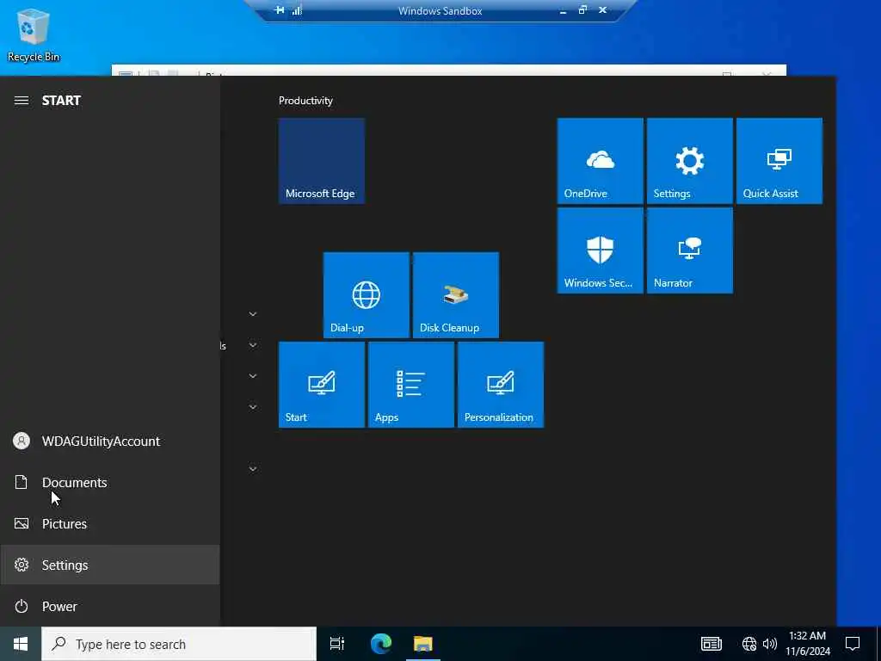Click the signal strength icon in Sandbox bar
Screen dimensions: 881x661
(x=297, y=10)
